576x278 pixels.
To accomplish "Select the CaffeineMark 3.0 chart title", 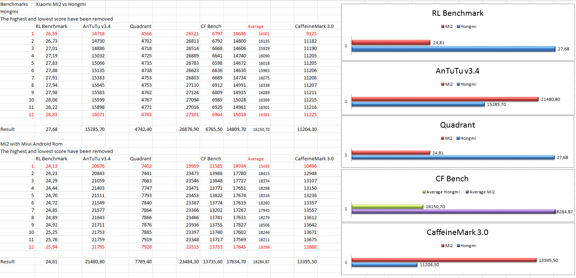I will pyautogui.click(x=457, y=232).
